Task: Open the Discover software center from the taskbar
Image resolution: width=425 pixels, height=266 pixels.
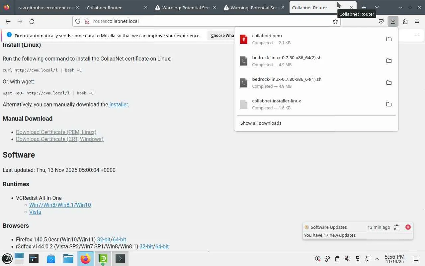Action: [51, 259]
